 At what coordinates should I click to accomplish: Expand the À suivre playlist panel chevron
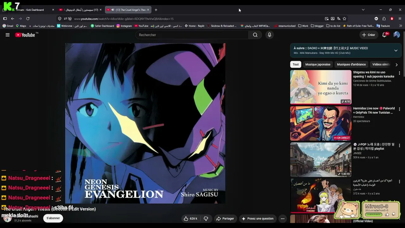(x=396, y=50)
